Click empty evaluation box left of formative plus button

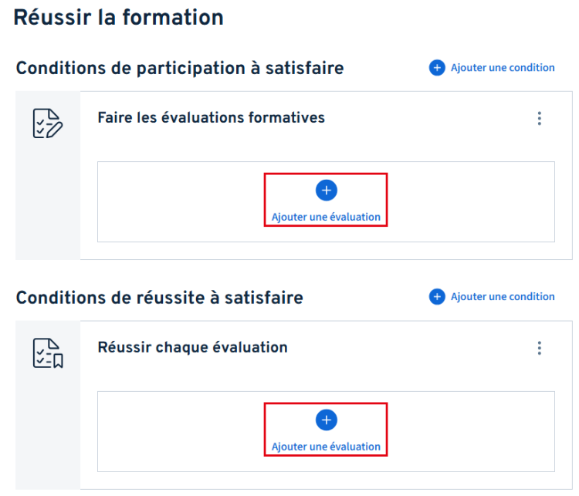point(178,202)
